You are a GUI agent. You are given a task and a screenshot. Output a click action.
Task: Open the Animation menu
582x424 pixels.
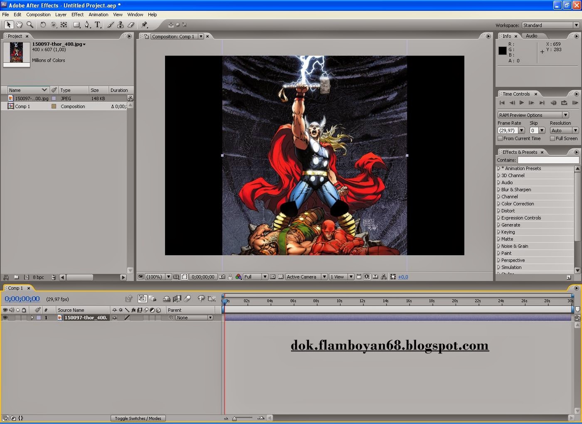(99, 15)
